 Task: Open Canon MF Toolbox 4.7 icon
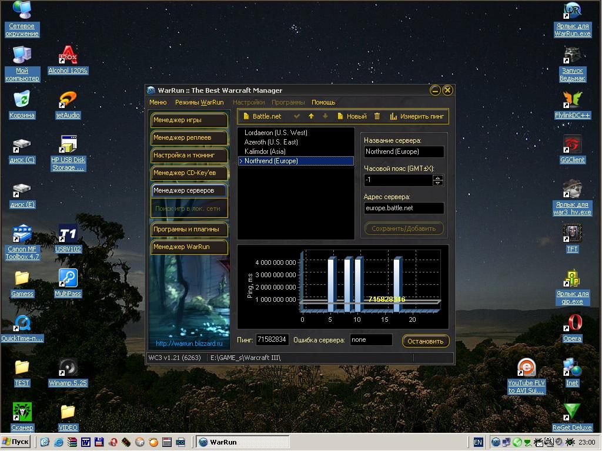click(x=22, y=243)
